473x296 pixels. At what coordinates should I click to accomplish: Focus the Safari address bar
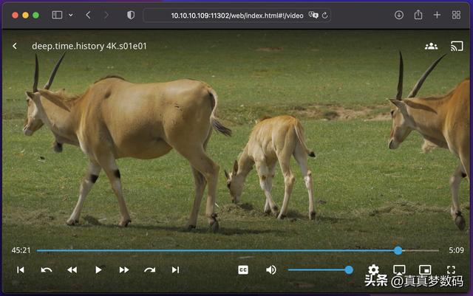point(237,16)
